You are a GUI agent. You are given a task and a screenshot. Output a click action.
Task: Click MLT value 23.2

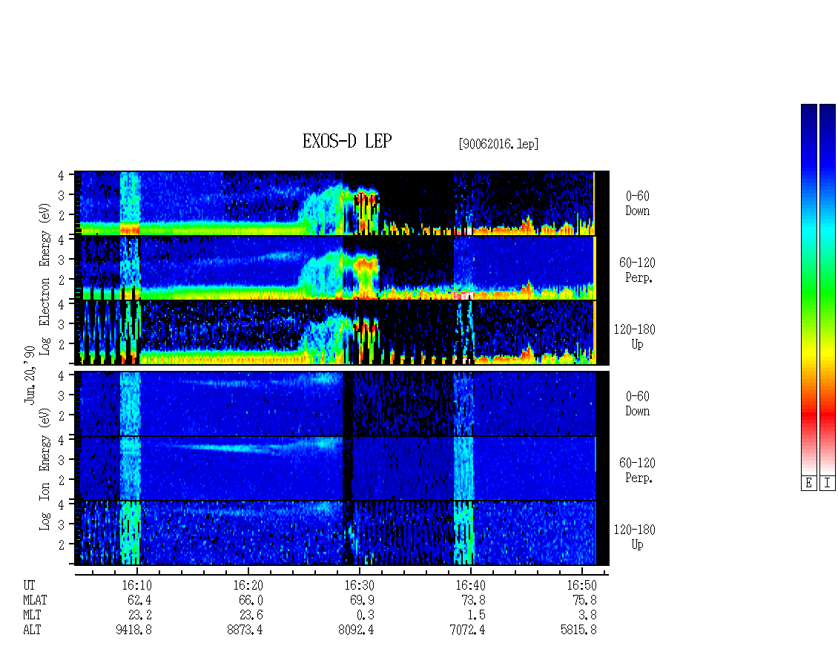[139, 616]
